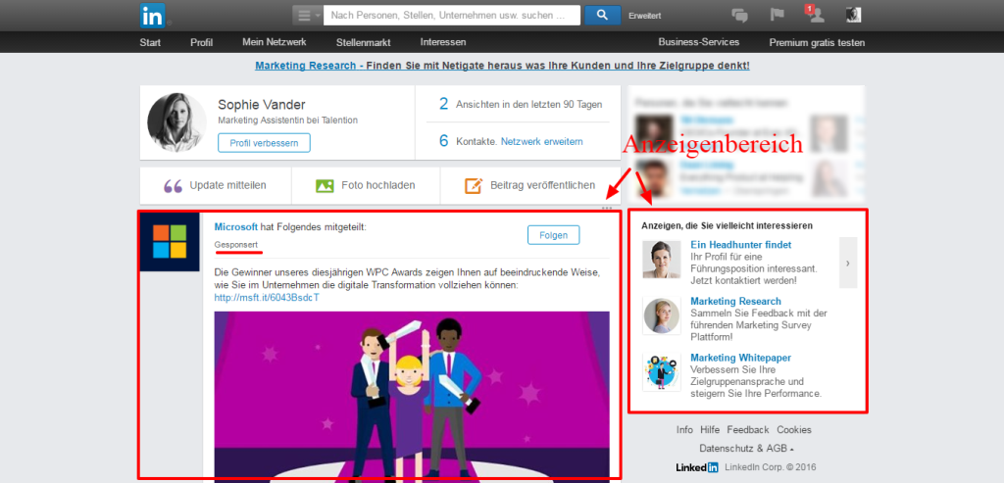Screen dimensions: 1004x483
Task: Open the Profil menu item
Action: tap(201, 42)
